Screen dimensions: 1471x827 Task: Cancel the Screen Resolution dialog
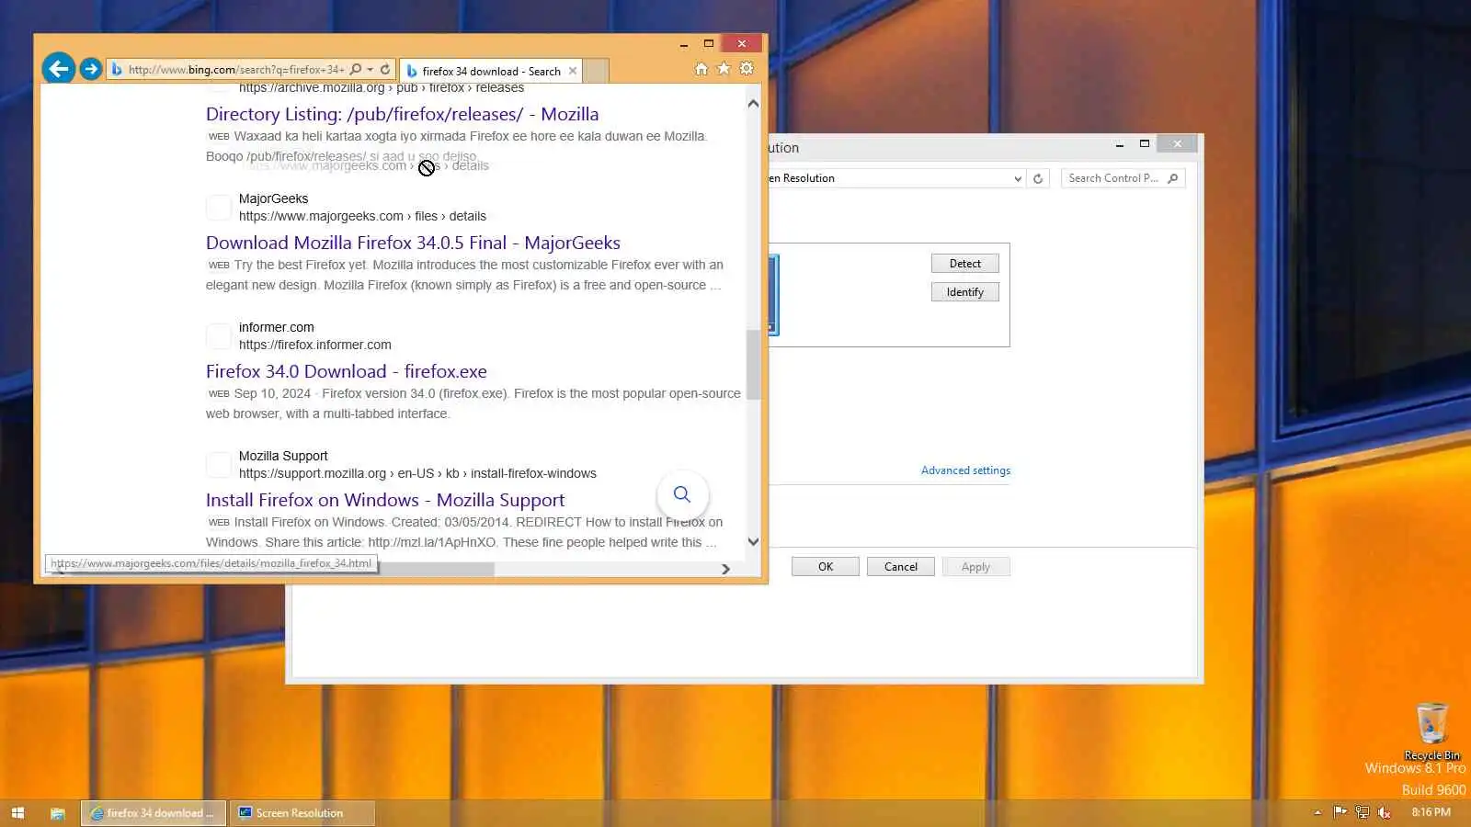point(901,567)
